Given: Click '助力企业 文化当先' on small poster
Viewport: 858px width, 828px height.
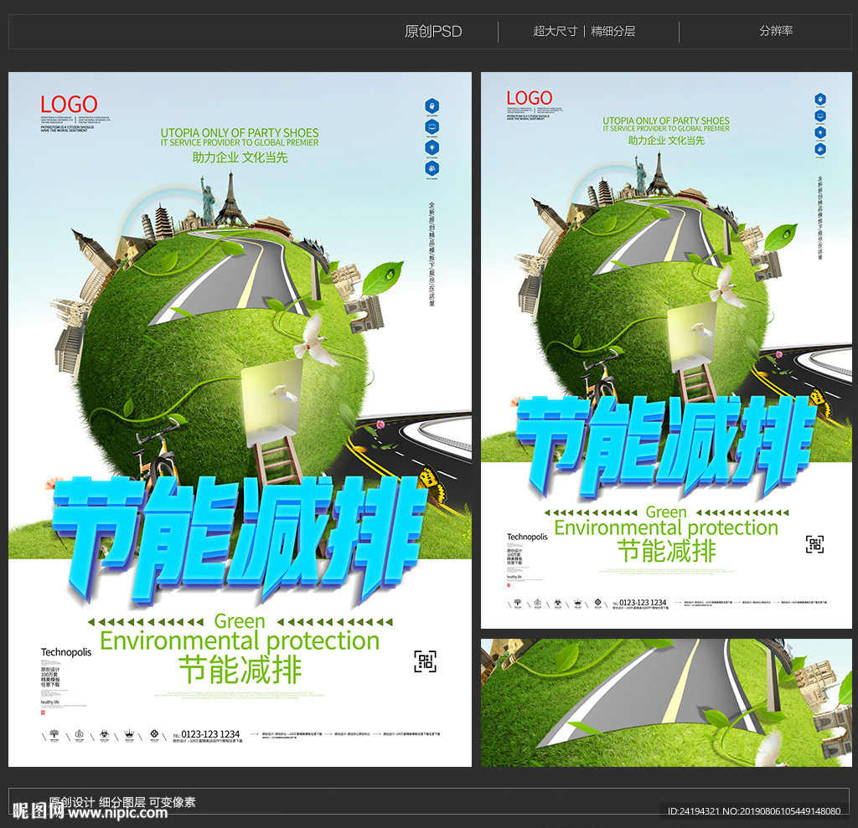Looking at the screenshot, I should point(666,141).
